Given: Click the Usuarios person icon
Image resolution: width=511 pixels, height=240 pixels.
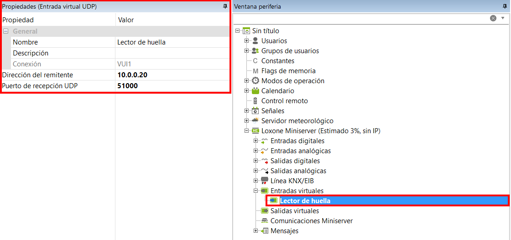Looking at the screenshot, I should (255, 41).
